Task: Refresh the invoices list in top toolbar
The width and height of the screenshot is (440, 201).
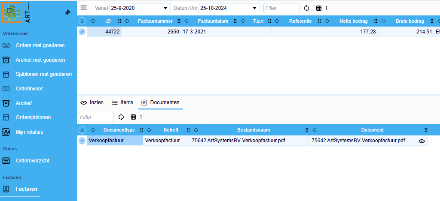Action: click(x=306, y=8)
